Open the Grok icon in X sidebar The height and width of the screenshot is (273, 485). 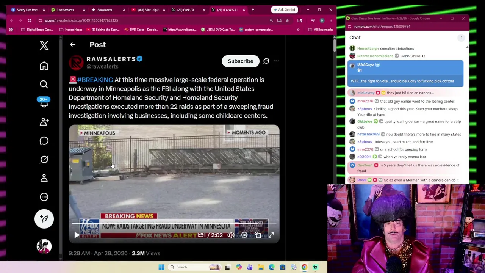[44, 159]
